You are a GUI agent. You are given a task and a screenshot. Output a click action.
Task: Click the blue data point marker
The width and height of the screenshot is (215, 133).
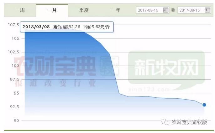click(204, 105)
